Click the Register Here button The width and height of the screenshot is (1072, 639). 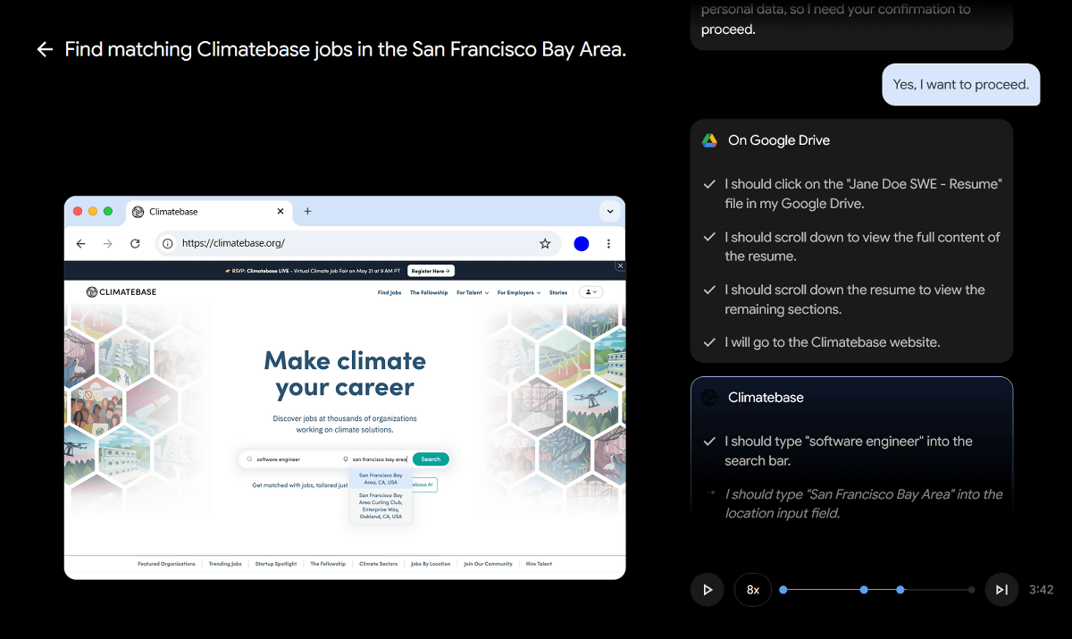431,271
